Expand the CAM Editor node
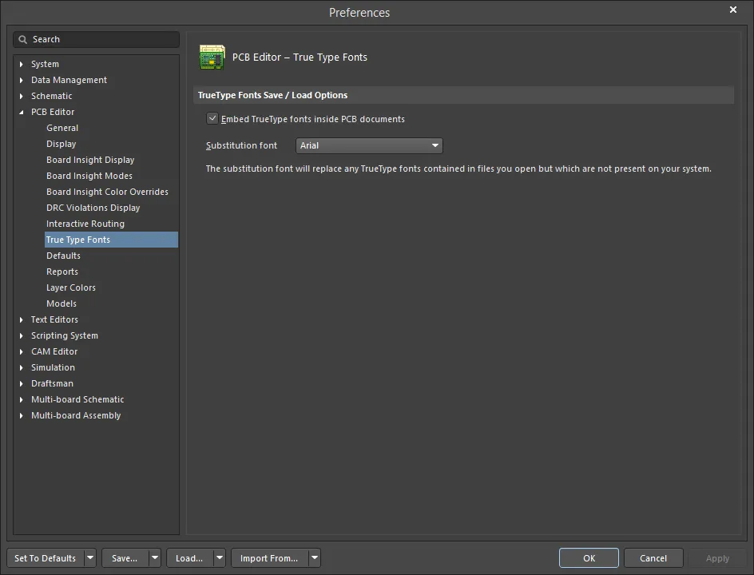 pyautogui.click(x=21, y=351)
